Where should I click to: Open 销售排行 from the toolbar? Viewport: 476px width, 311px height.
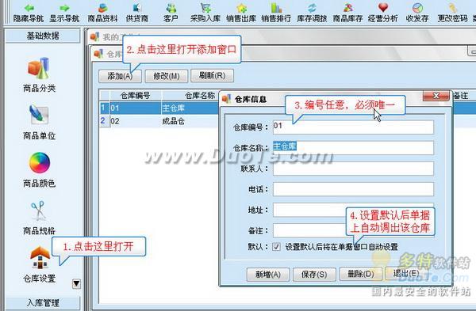click(x=276, y=13)
